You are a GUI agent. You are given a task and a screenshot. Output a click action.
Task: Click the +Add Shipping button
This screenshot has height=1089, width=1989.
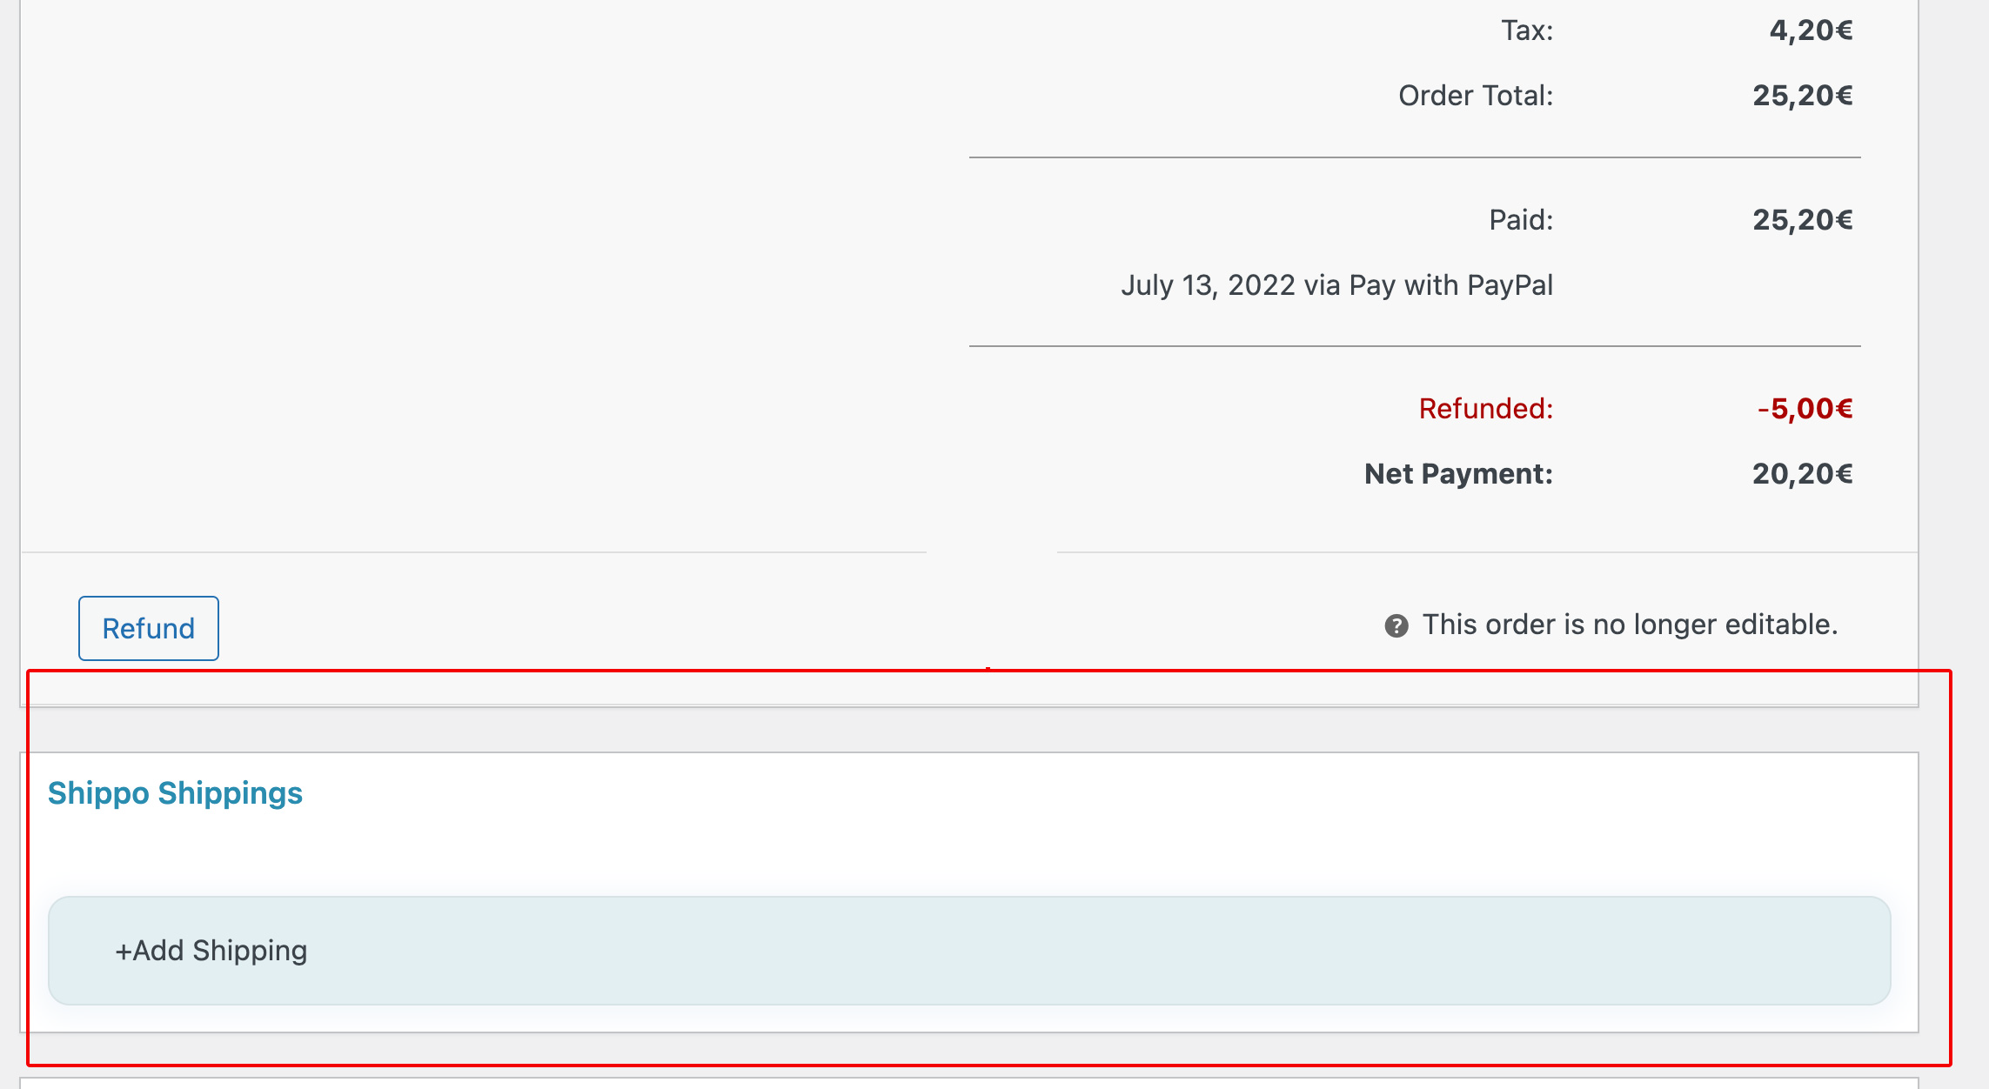[x=210, y=951]
